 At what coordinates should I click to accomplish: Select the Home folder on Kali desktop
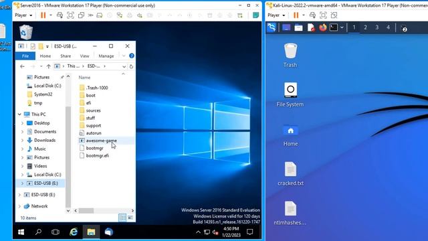pyautogui.click(x=290, y=135)
